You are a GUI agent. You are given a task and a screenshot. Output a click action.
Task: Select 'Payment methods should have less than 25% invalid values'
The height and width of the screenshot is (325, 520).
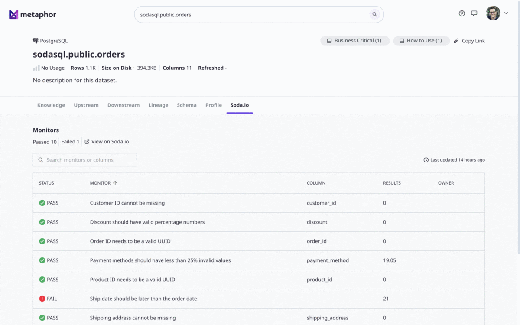pyautogui.click(x=160, y=260)
